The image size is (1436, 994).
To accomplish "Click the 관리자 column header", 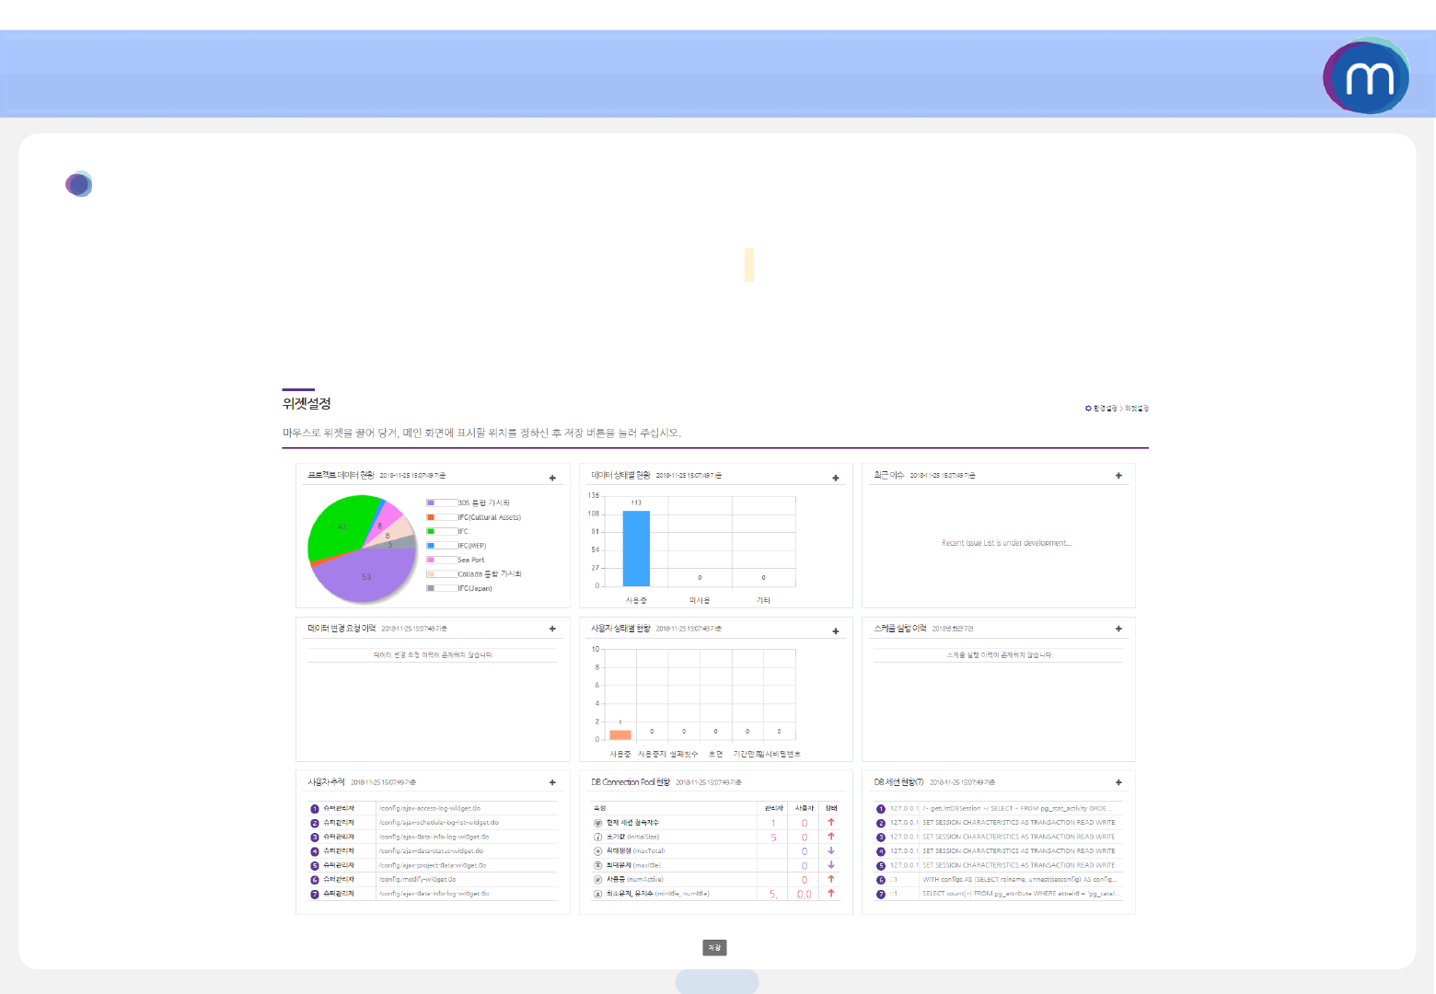I will coord(774,808).
